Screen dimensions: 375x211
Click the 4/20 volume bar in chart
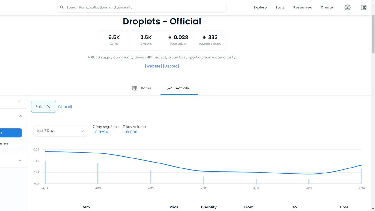[362, 176]
